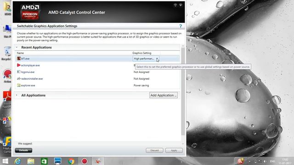Click the AMD Radeon Graphics logo
Screen dimensions: 294x165
(30, 12)
